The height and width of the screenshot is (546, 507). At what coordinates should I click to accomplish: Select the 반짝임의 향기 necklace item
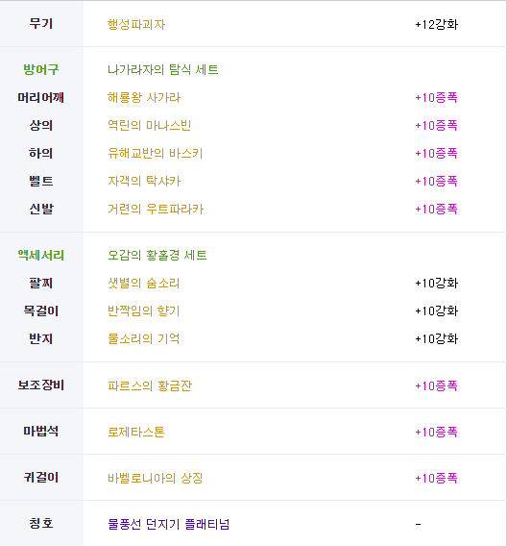(x=144, y=310)
